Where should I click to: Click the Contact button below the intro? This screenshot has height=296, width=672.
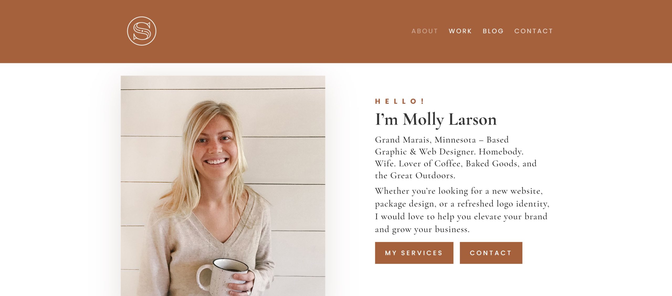(491, 253)
